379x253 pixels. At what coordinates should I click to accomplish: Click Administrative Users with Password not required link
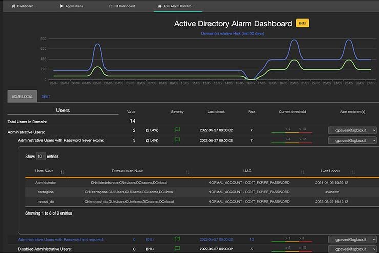pos(61,239)
